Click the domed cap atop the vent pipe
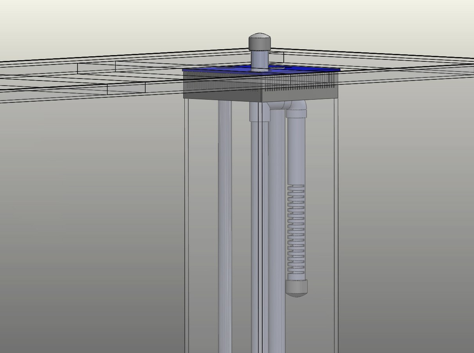Image resolution: width=474 pixels, height=353 pixels. coord(260,41)
